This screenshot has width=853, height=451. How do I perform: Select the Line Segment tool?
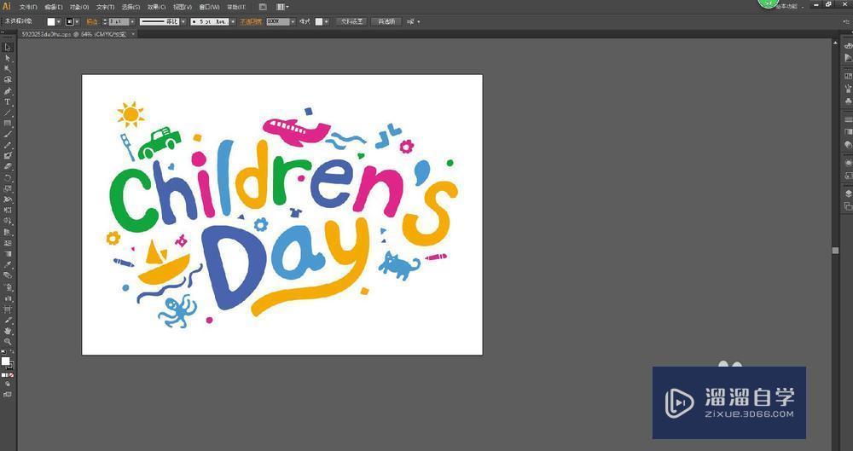(8, 113)
